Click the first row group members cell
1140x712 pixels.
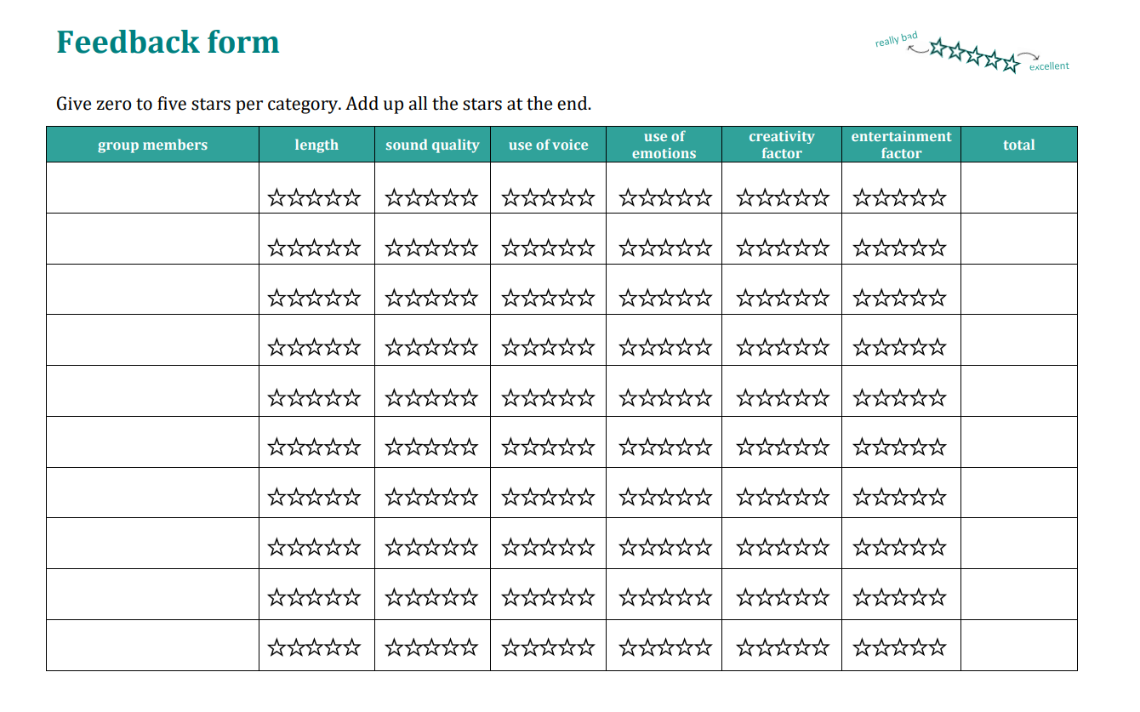coord(152,188)
